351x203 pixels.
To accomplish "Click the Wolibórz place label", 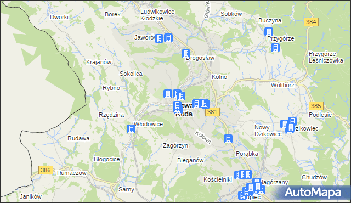I will pos(282,85).
